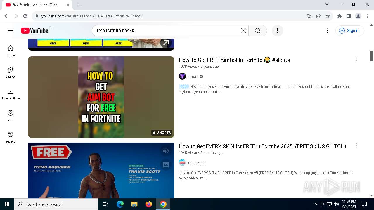Screen dimensions: 374x210
Task: Open a new browser tab
Action: 79,5
